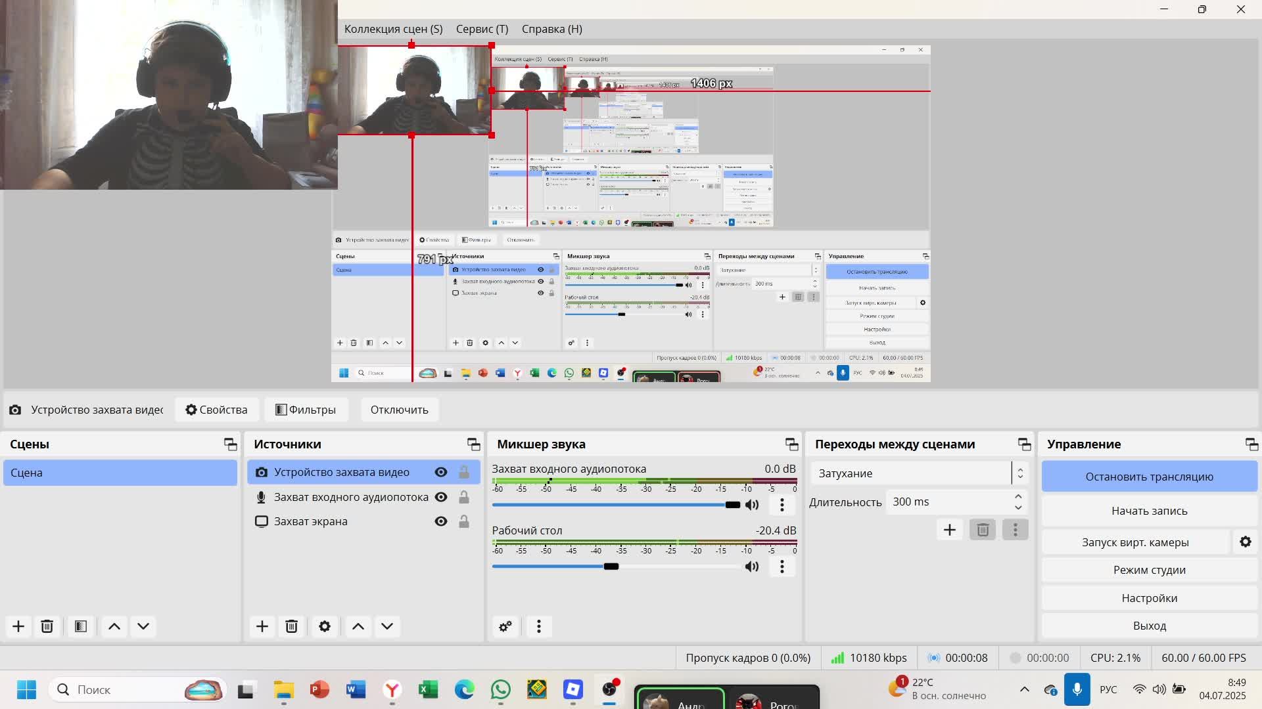Screen dimensions: 1262x709
Task: Show hidden system tray icons chevron
Action: tap(1024, 689)
